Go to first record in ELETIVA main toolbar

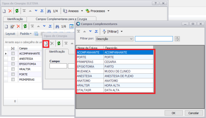[24, 11]
